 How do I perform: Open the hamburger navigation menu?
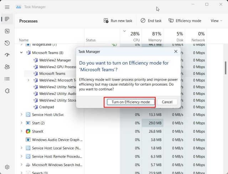pyautogui.click(x=7, y=7)
